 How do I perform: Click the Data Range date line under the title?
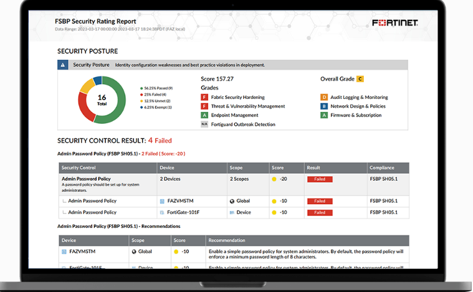[x=120, y=29]
